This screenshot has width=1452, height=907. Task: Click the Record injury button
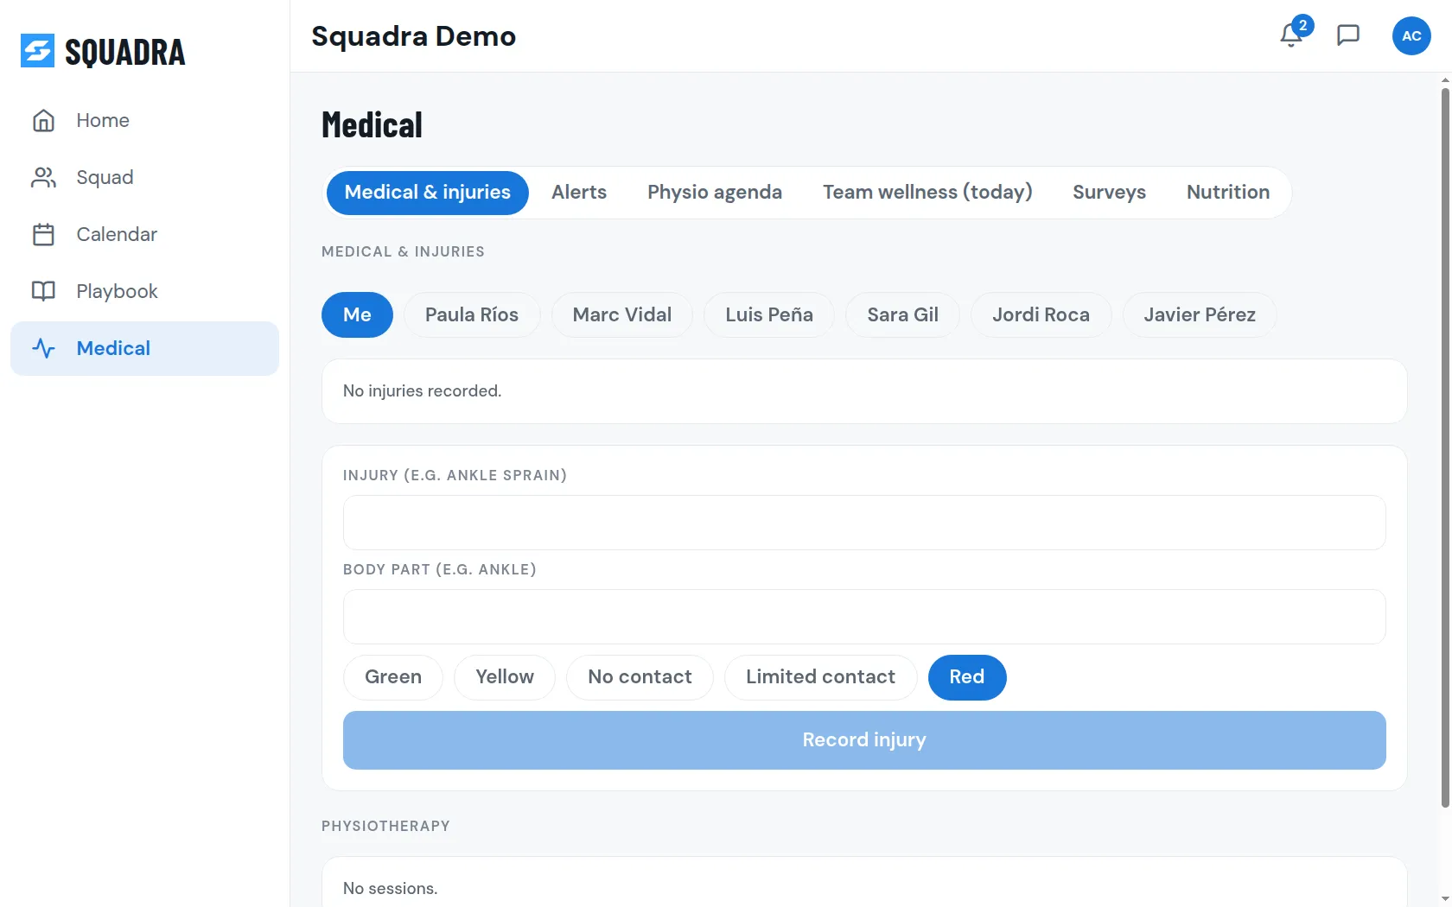click(864, 740)
